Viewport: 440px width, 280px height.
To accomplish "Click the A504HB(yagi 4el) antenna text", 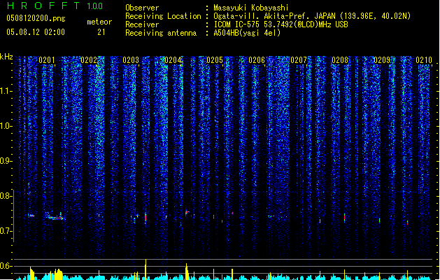I will (247, 33).
